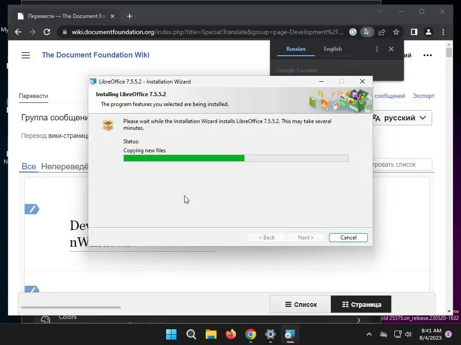Click the Chrome address bar URL
This screenshot has width=461, height=345.
point(207,32)
